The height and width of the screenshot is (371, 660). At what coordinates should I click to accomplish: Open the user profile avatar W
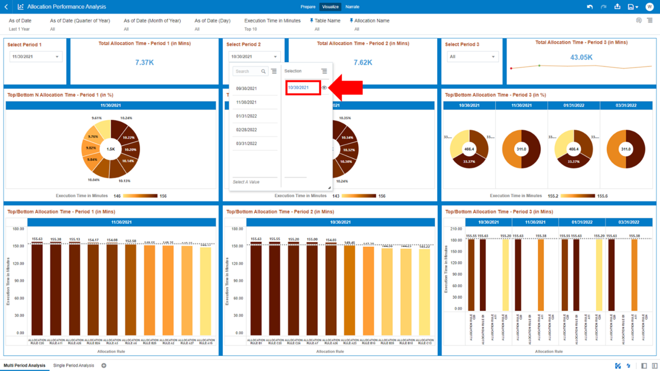pos(649,7)
